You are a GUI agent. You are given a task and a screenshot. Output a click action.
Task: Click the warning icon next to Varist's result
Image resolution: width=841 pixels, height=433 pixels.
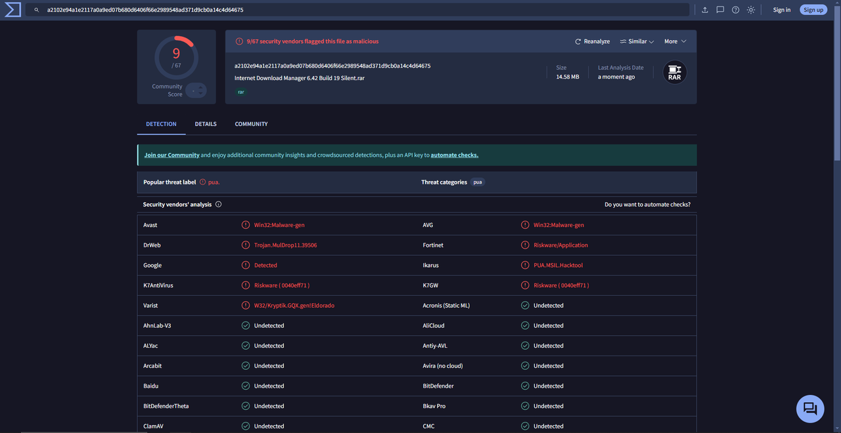click(246, 305)
